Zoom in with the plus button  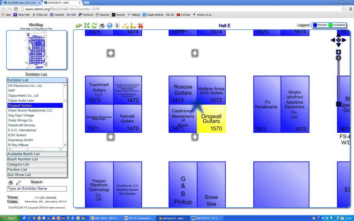coord(338,52)
